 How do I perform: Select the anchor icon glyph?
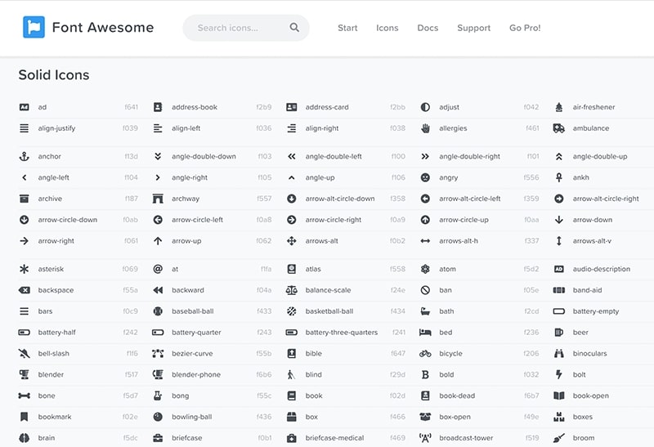click(25, 156)
